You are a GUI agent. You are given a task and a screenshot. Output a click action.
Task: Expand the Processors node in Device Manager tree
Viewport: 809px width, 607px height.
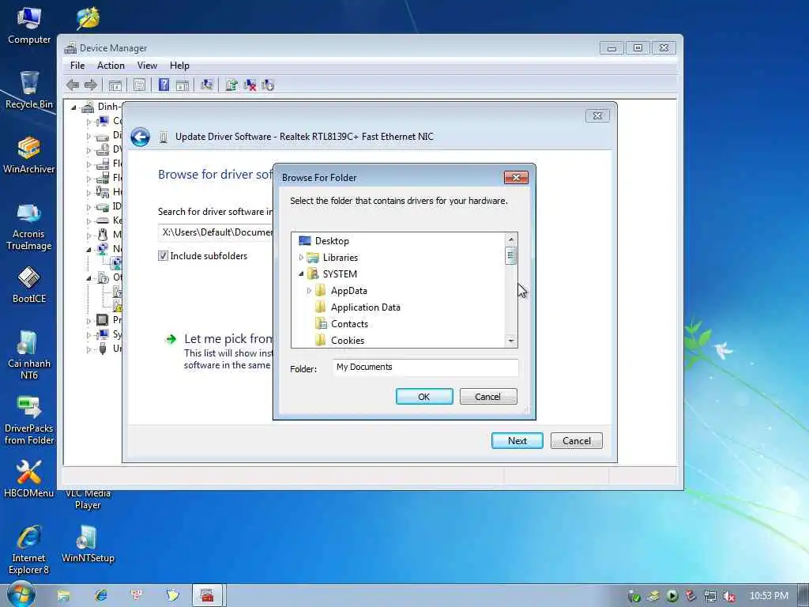pos(88,321)
